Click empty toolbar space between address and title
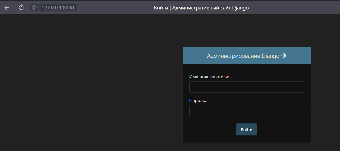This screenshot has height=151, width=340. (x=114, y=7)
